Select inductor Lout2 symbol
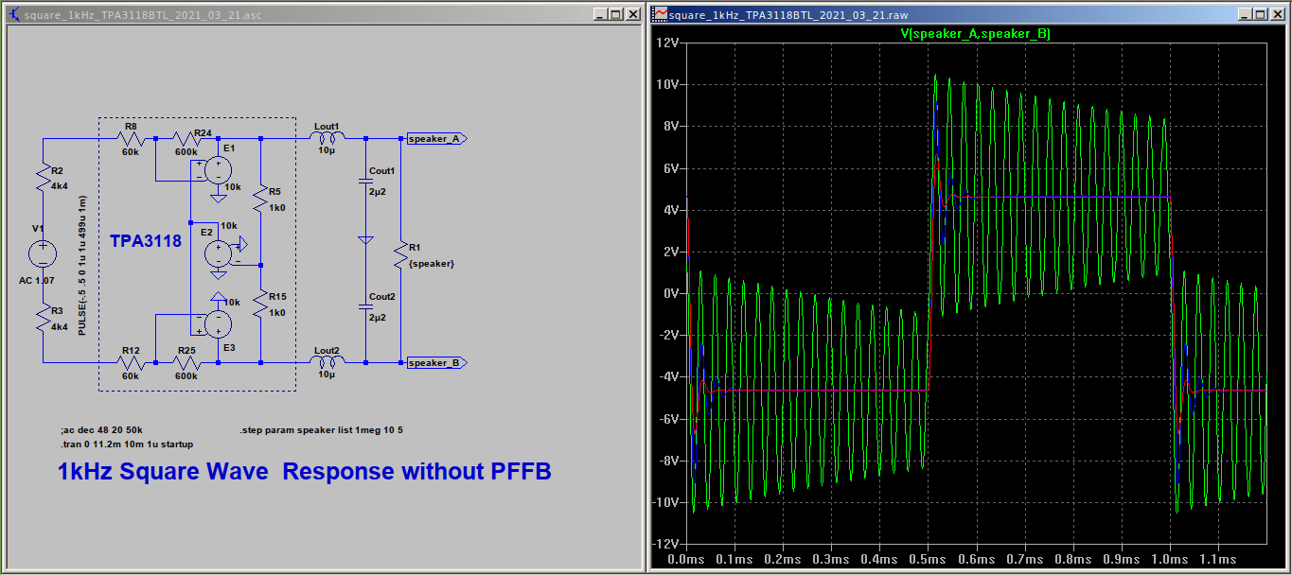 327,362
